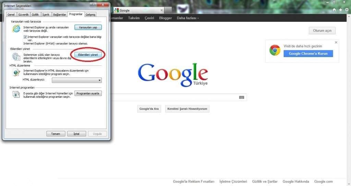This screenshot has height=186, width=351.
Task: Open Google'la Reklam Fırsatları footer link
Action: [194, 182]
